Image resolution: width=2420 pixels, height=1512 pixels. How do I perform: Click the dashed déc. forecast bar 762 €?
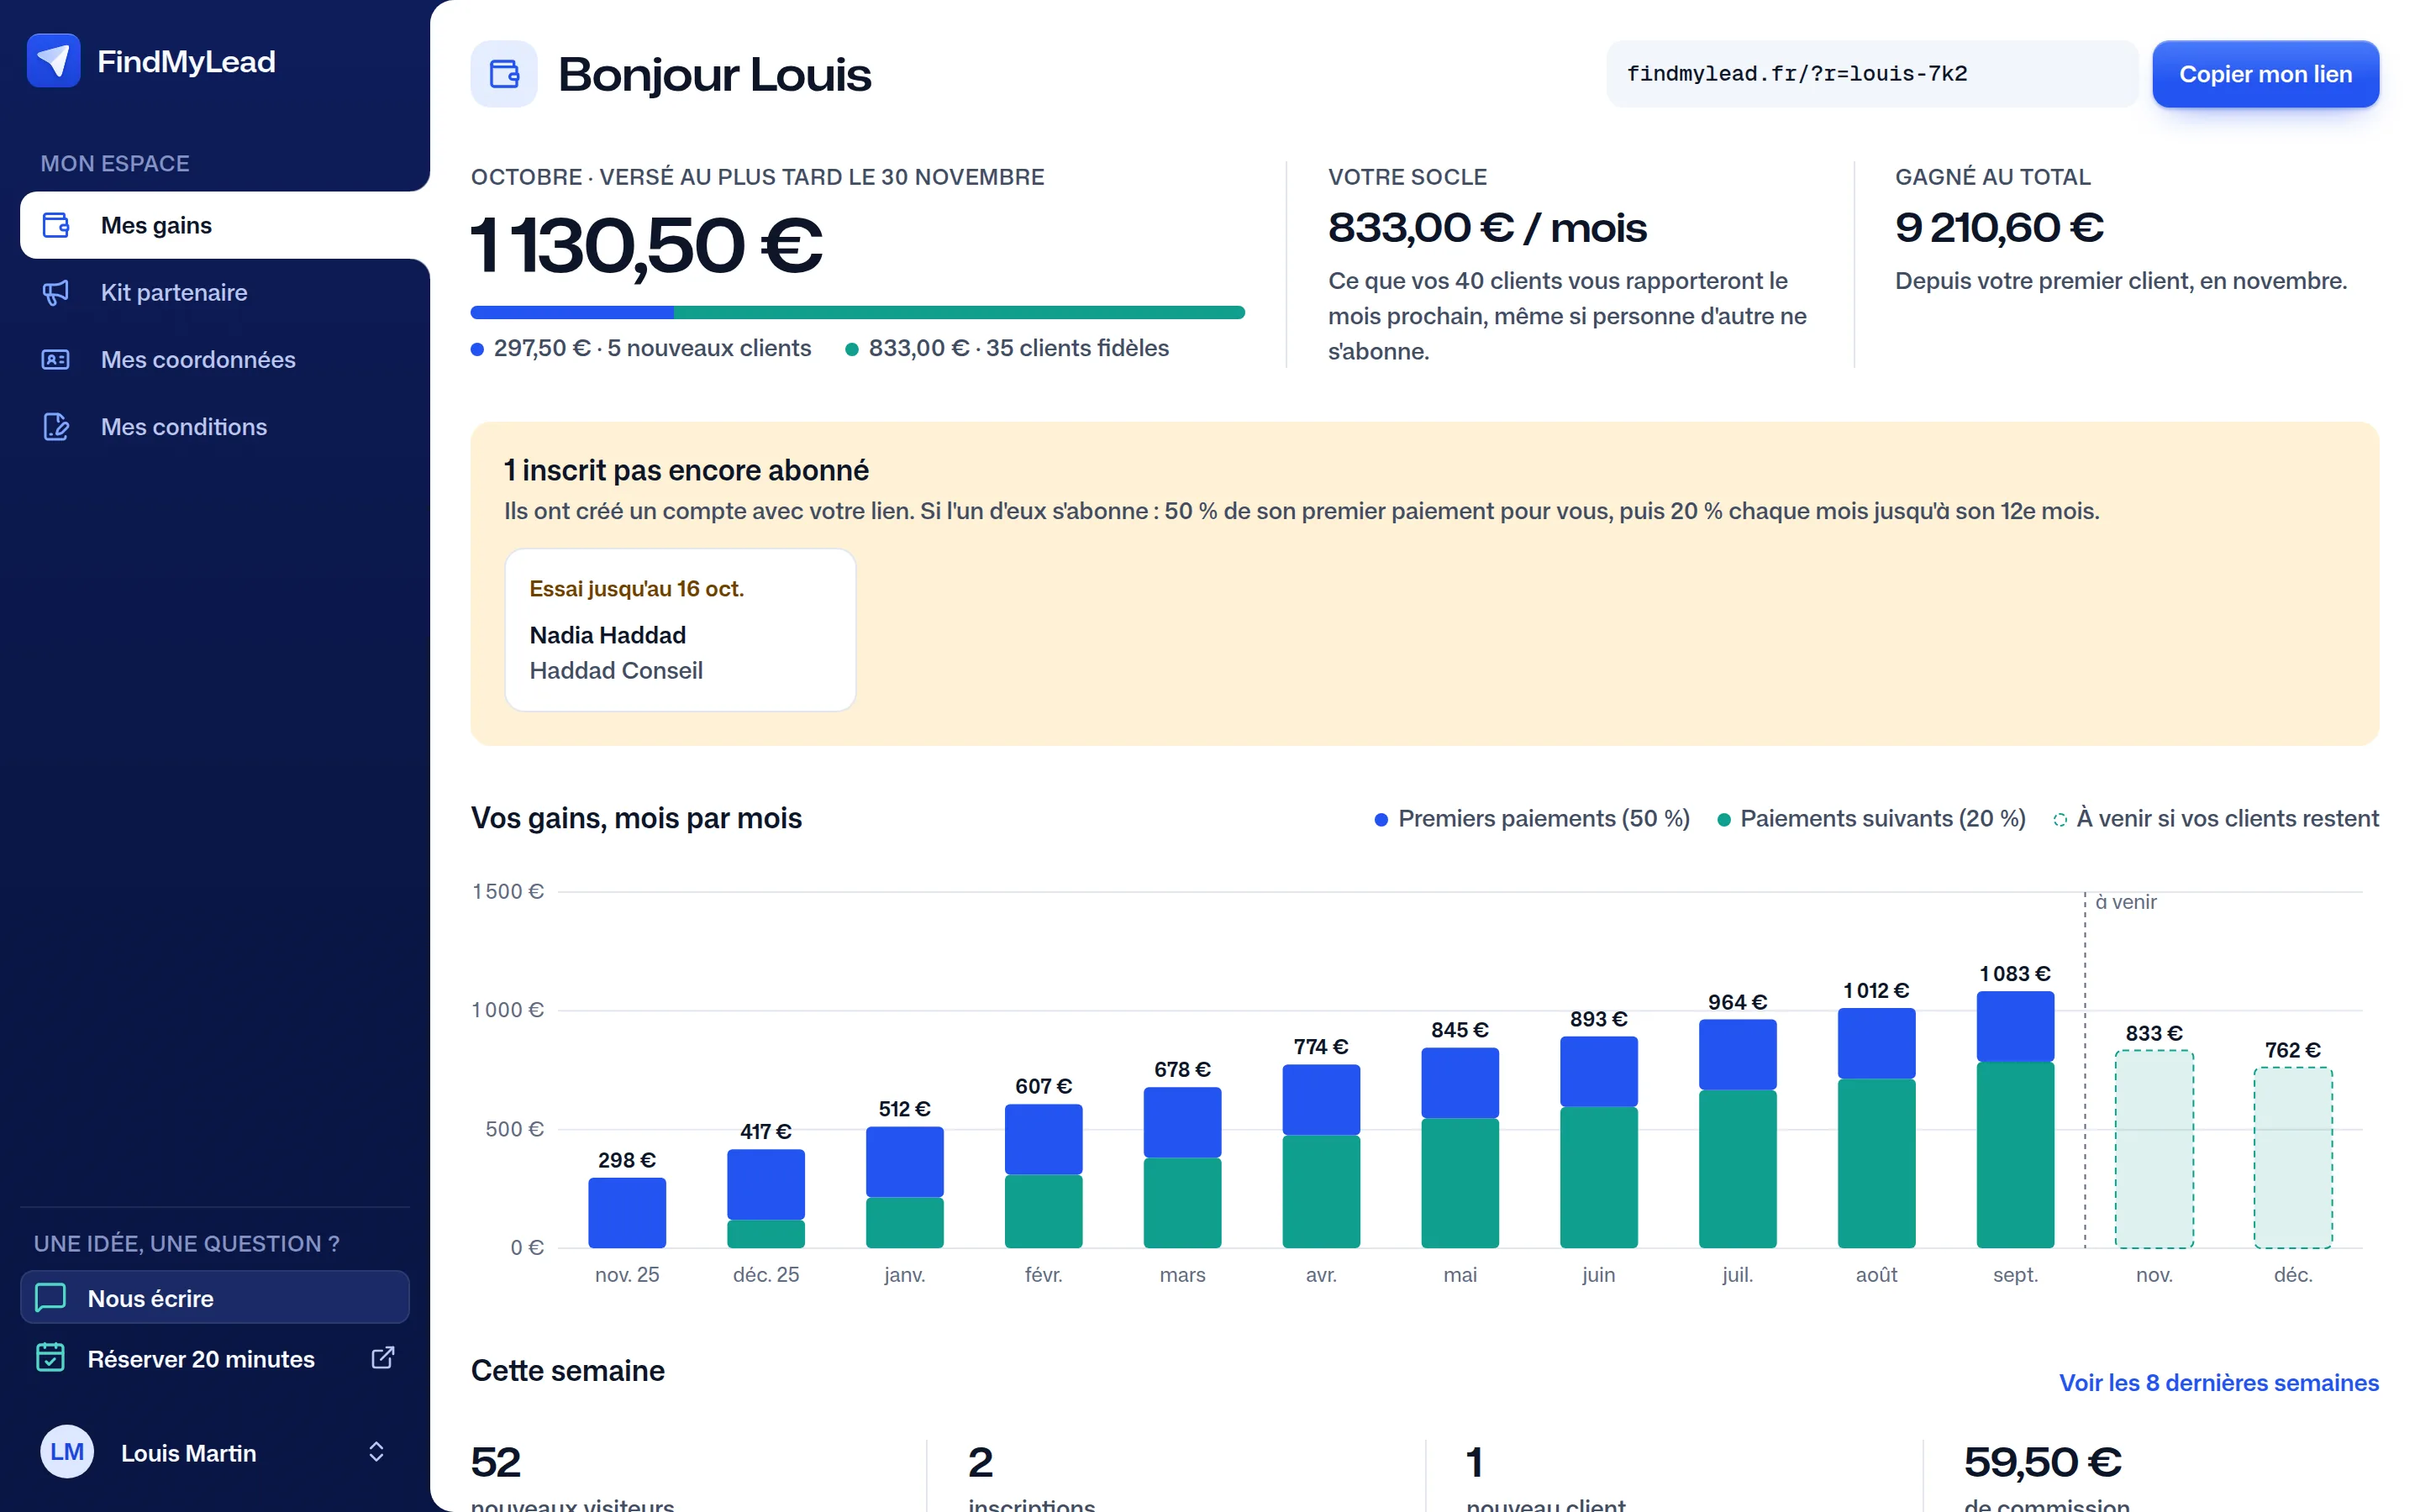2293,1158
